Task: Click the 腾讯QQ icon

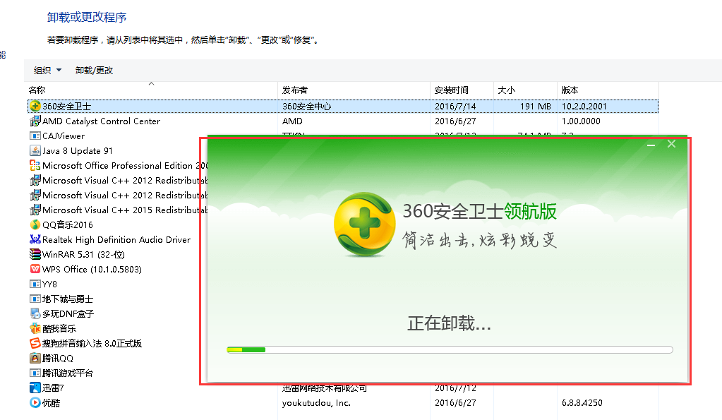Action: 35,358
